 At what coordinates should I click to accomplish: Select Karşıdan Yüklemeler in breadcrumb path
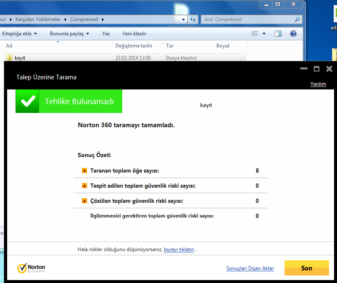tap(38, 19)
